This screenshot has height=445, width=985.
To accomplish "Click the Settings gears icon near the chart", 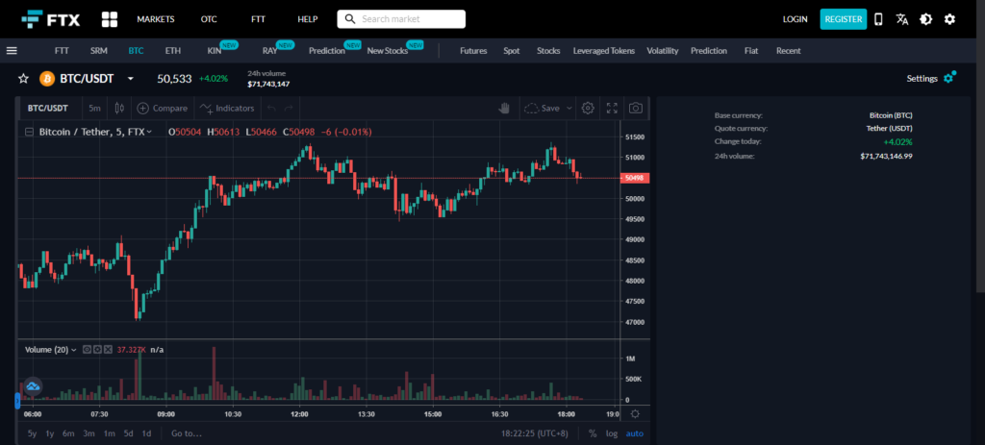I will pyautogui.click(x=949, y=78).
